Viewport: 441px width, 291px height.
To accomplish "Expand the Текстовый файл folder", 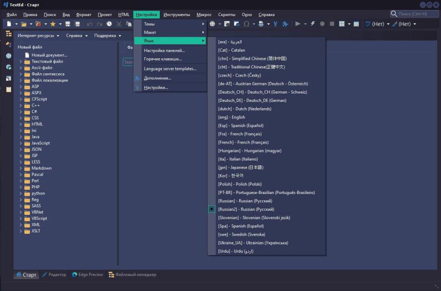I will point(20,61).
